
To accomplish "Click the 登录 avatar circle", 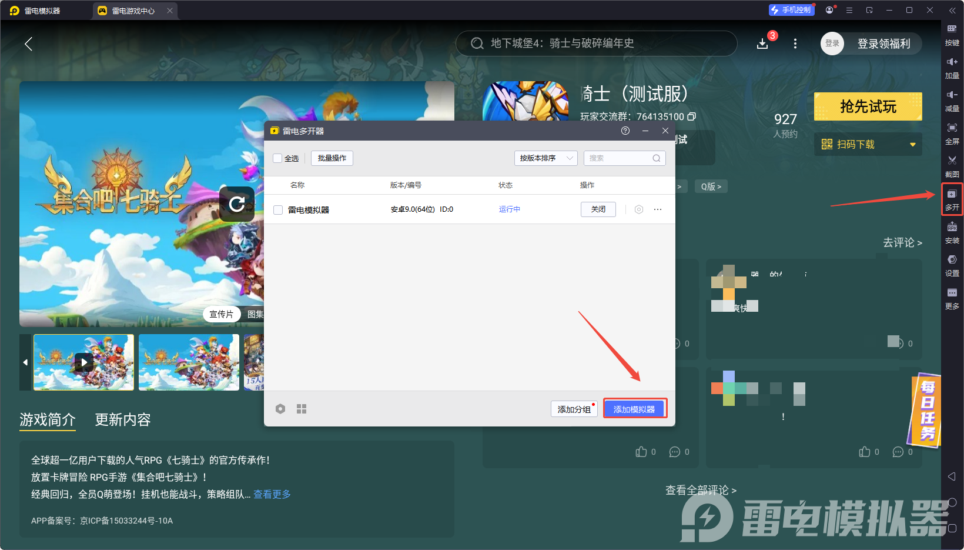I will [x=832, y=44].
